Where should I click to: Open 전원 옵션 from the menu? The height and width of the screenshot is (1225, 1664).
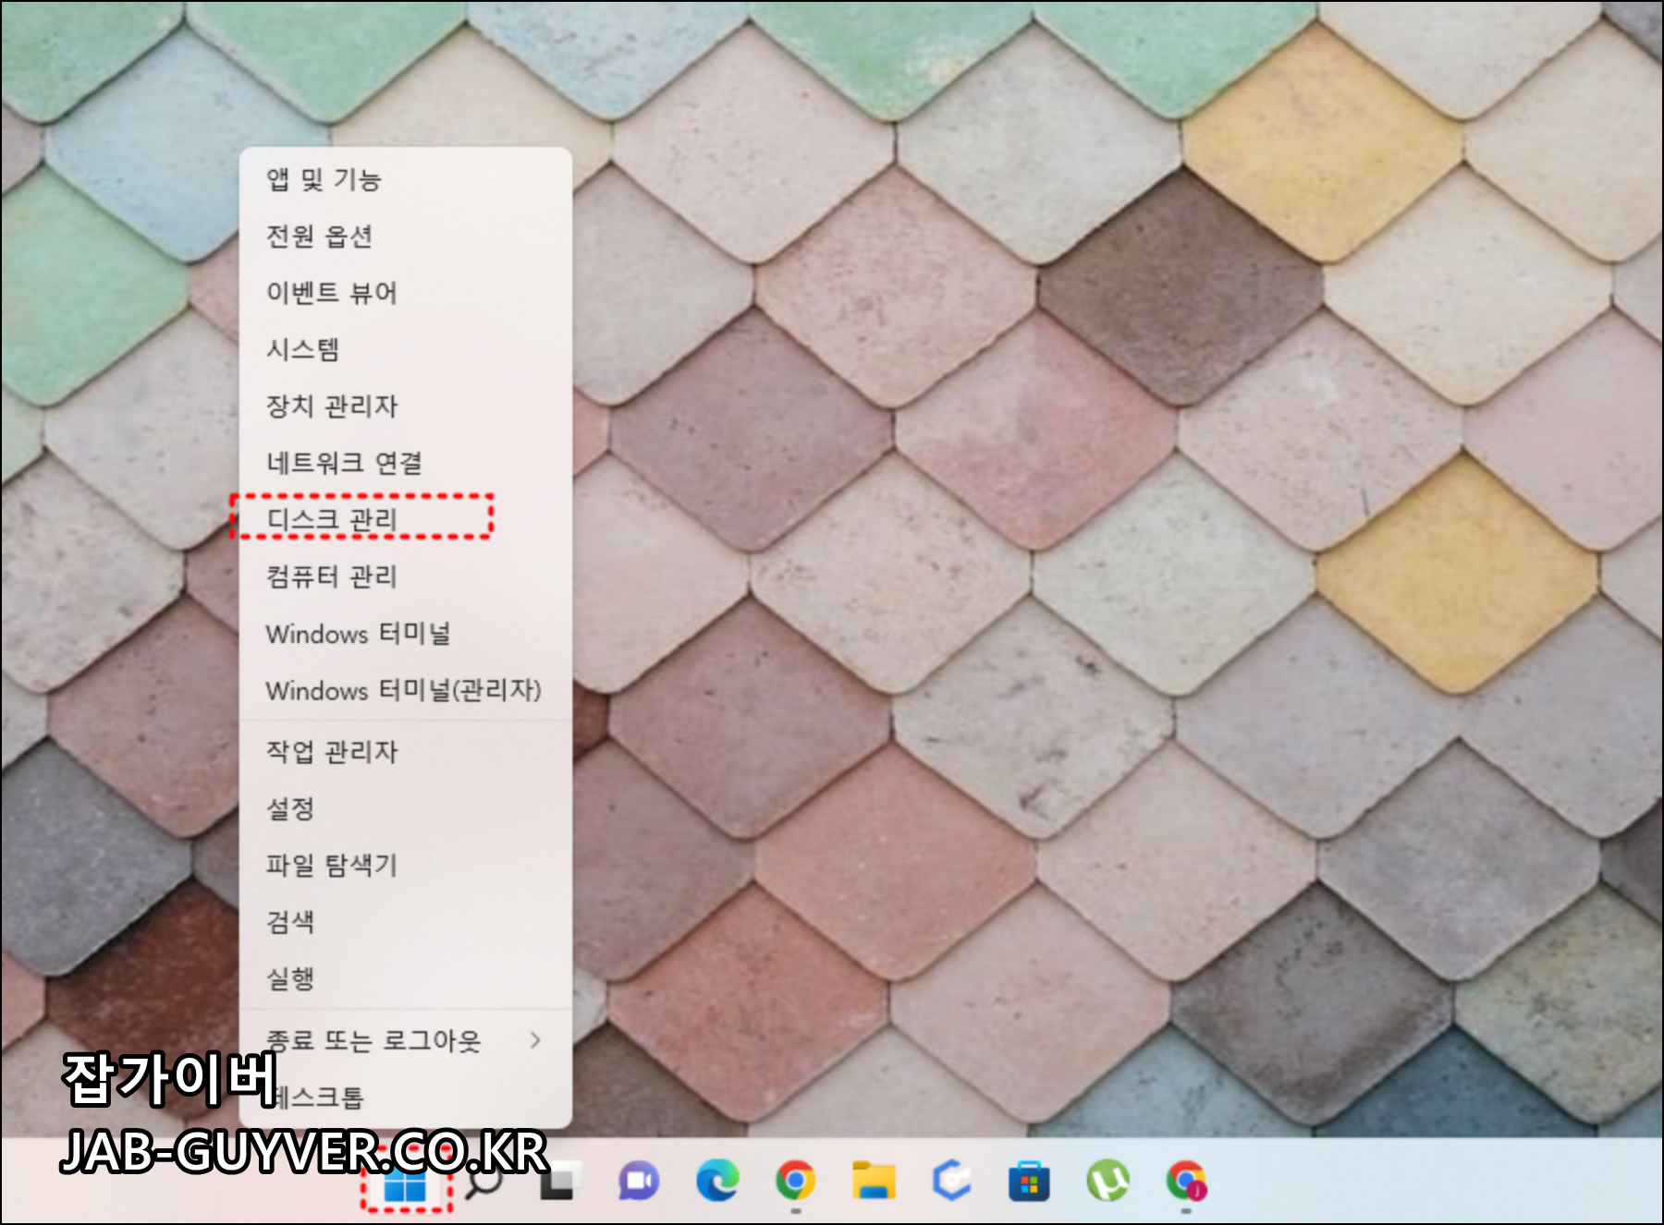(x=406, y=237)
